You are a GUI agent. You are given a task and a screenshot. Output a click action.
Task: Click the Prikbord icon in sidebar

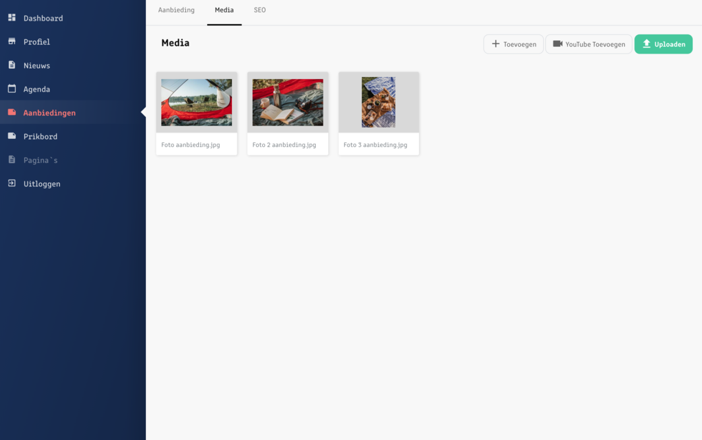(x=12, y=136)
